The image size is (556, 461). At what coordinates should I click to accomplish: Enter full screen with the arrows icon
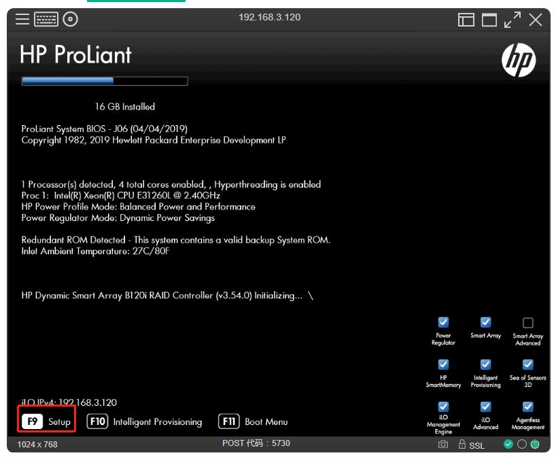(512, 20)
